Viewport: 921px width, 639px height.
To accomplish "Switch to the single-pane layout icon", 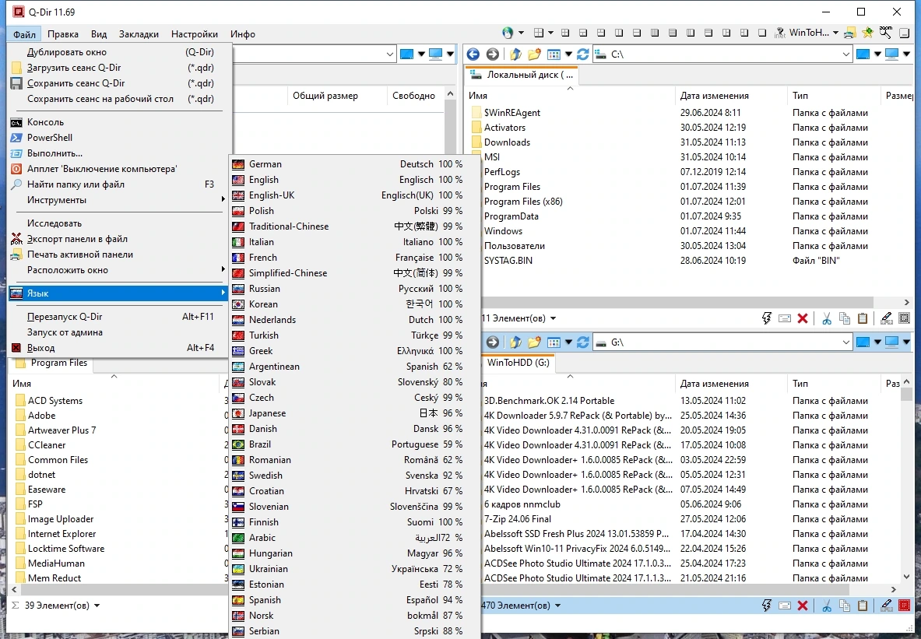I will click(x=762, y=33).
